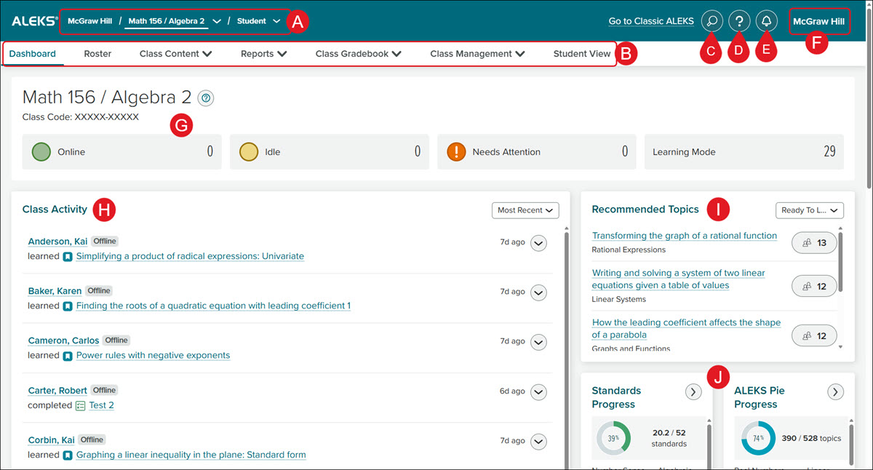The width and height of the screenshot is (873, 470).
Task: Expand Baker, Karen activity details
Action: click(538, 292)
